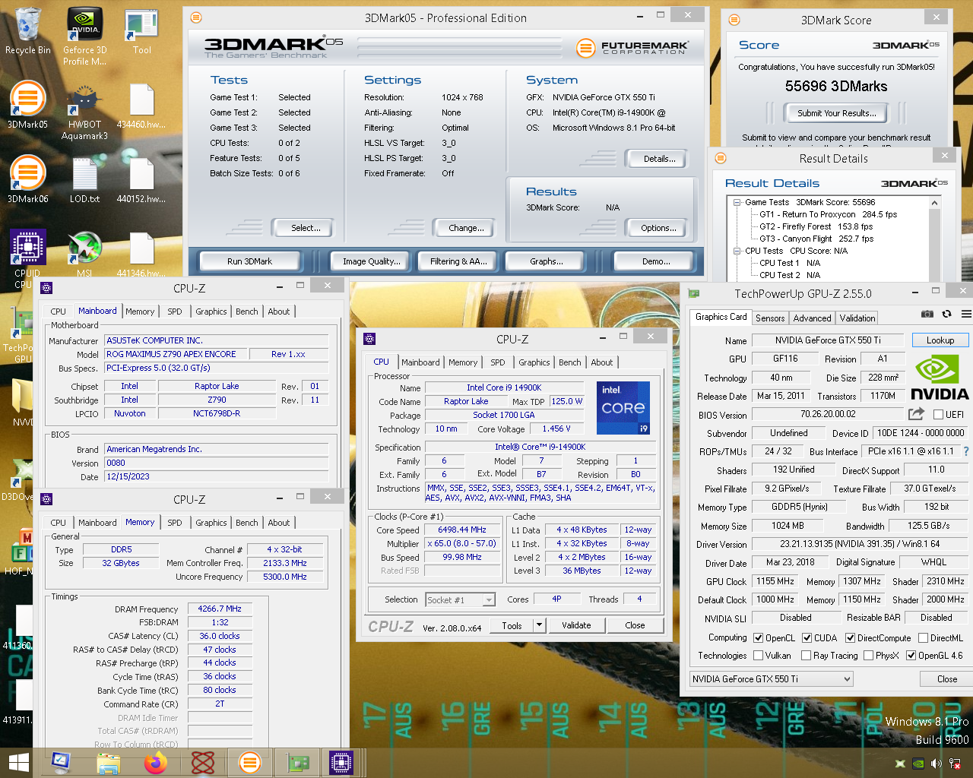Toggle the OpenCL checkbox
The image size is (973, 778).
pos(758,638)
